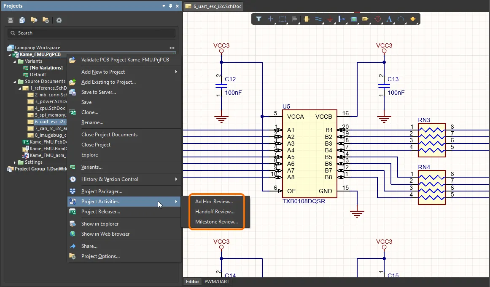Click Ad Hoc Review menu entry
Image resolution: width=490 pixels, height=287 pixels.
(x=214, y=202)
